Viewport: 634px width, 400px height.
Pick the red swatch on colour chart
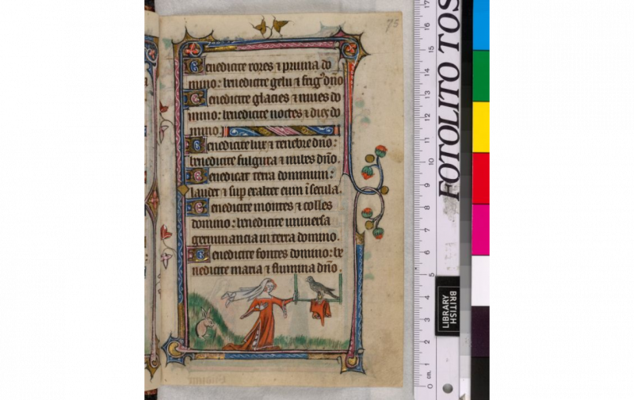(481, 178)
